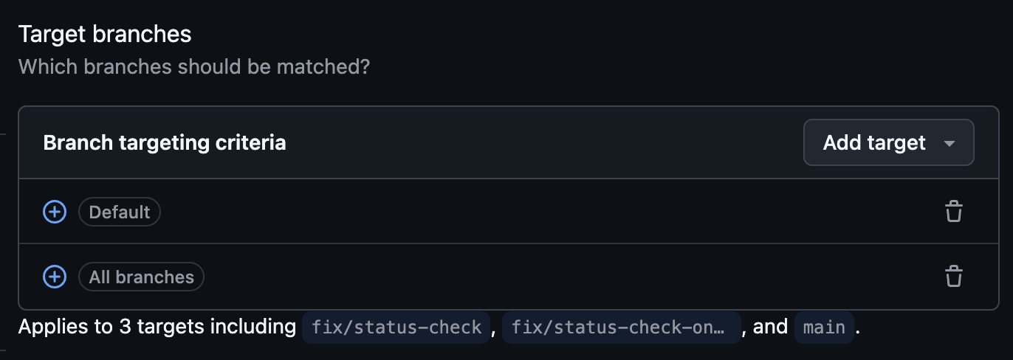Click the Branch targeting criteria title
The height and width of the screenshot is (360, 1013).
pos(165,142)
